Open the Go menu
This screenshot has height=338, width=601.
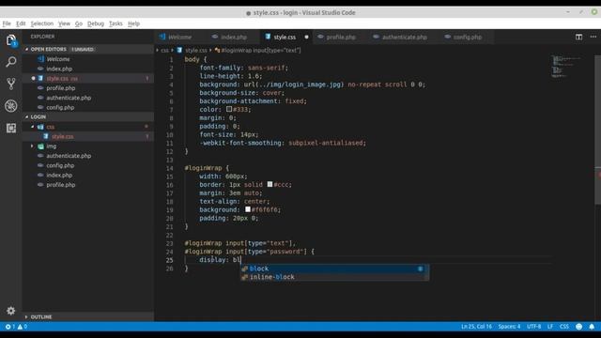(79, 23)
